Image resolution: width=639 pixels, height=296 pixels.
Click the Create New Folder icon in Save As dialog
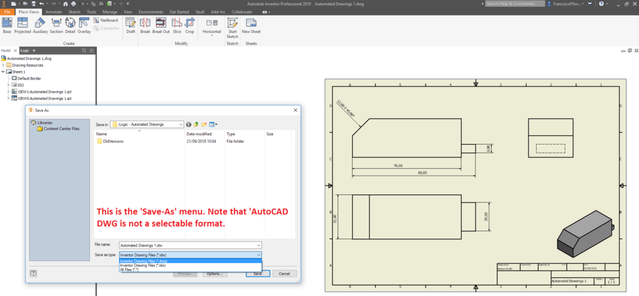[x=204, y=124]
